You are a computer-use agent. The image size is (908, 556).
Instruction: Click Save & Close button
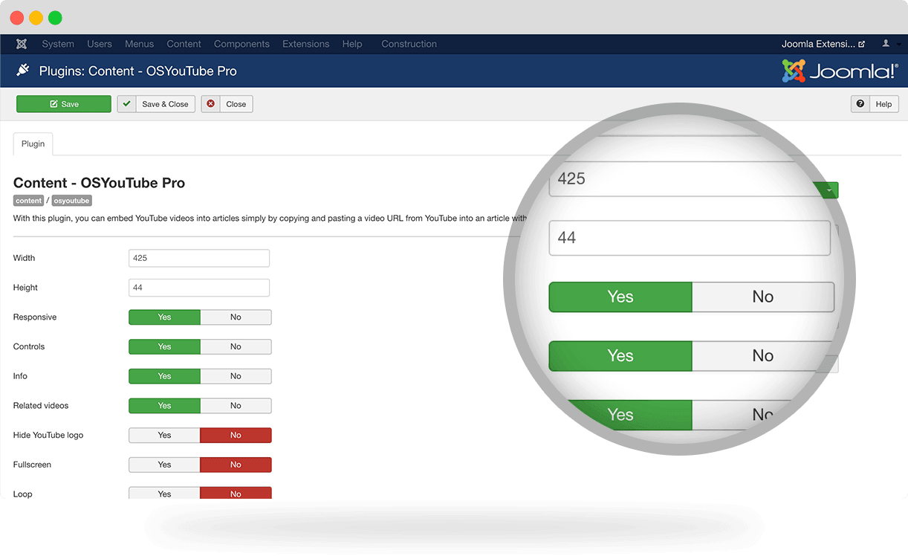click(156, 104)
